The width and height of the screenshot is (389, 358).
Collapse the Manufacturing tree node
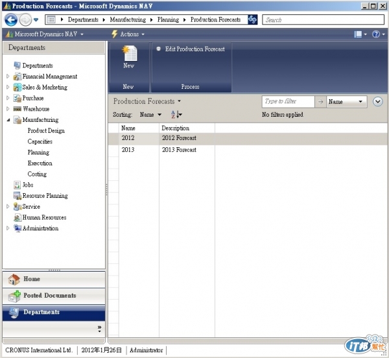click(x=8, y=120)
